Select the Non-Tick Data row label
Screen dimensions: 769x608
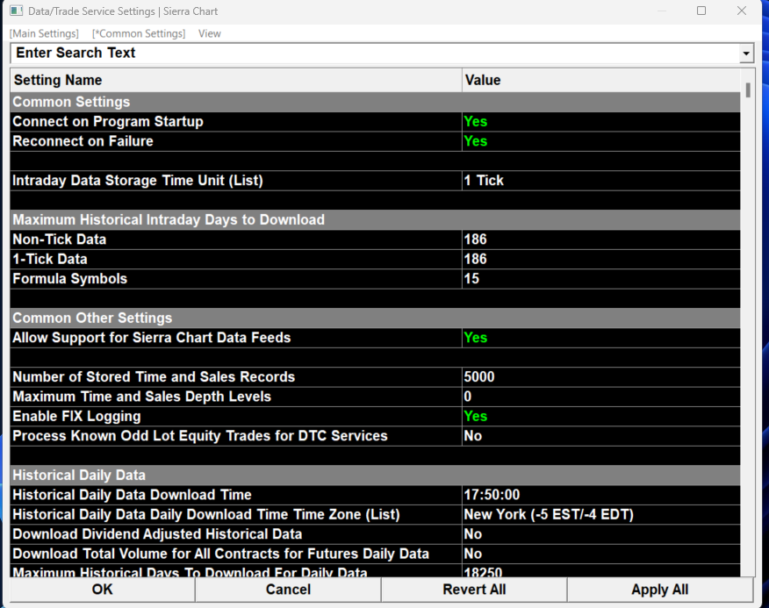[60, 240]
